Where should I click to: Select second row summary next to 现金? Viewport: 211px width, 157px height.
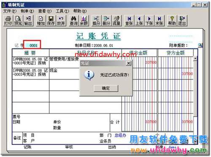click(30, 72)
